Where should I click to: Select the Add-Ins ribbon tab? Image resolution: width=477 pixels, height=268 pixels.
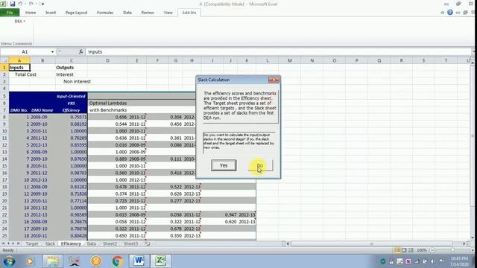(x=189, y=13)
